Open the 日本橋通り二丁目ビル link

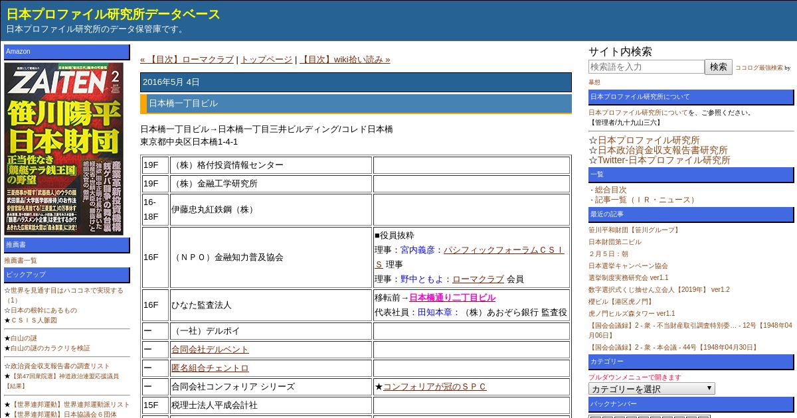point(452,298)
